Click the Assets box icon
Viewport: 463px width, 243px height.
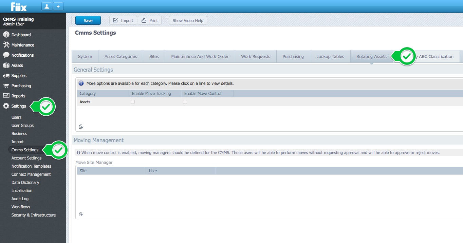pos(6,65)
